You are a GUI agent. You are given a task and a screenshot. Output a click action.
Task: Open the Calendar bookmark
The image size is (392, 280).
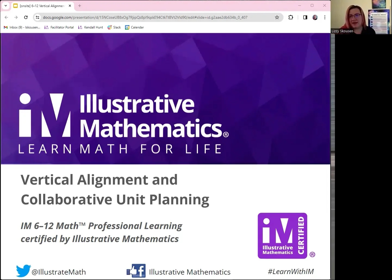click(135, 27)
